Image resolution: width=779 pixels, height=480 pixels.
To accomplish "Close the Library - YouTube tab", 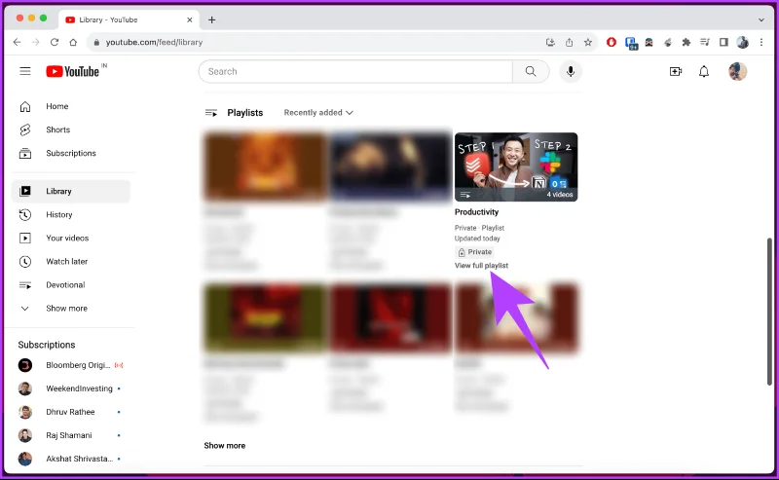I will (x=189, y=19).
